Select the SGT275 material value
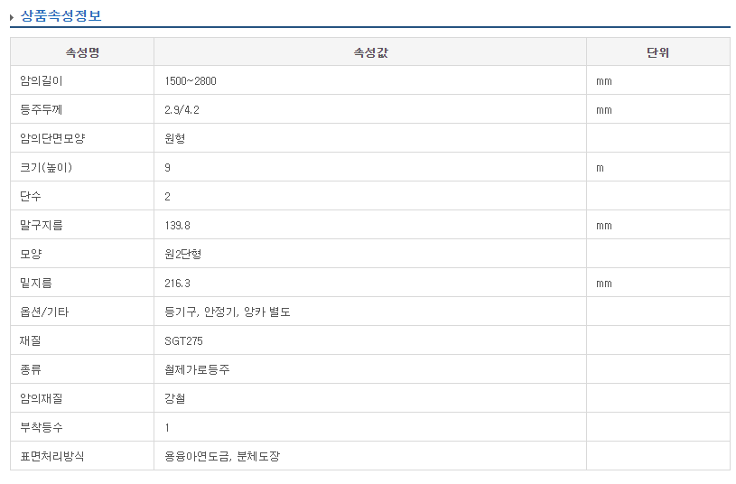 (184, 341)
